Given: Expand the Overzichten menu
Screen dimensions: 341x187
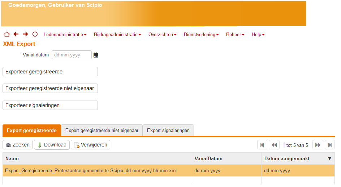Looking at the screenshot, I should [162, 35].
